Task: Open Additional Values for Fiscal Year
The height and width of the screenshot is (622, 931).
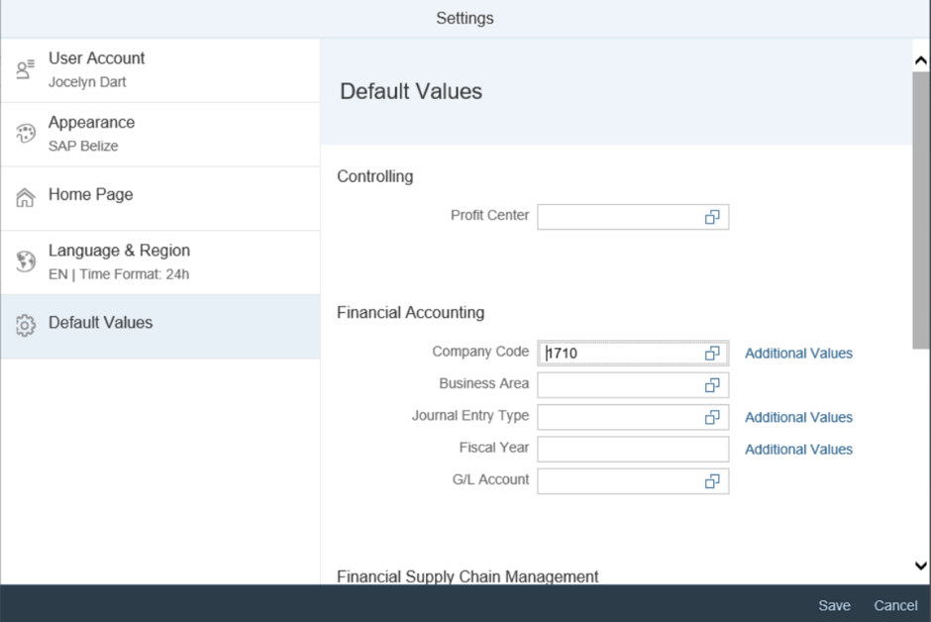Action: pyautogui.click(x=798, y=450)
